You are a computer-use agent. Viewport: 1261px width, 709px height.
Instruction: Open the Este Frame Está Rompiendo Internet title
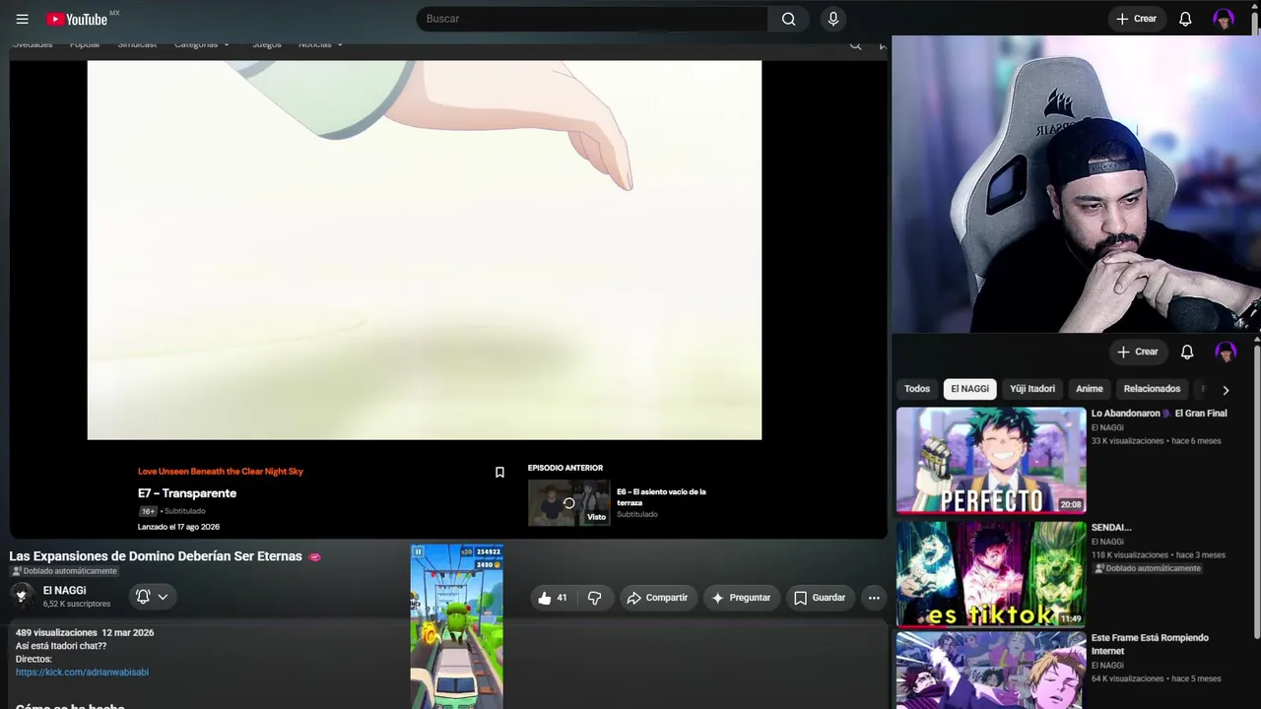1150,644
